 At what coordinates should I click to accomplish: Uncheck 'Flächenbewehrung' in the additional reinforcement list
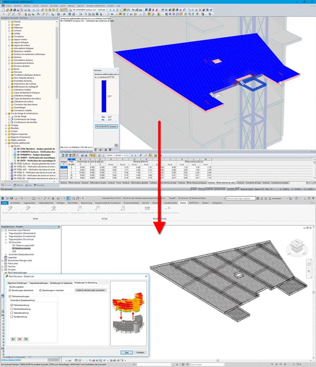11,305
